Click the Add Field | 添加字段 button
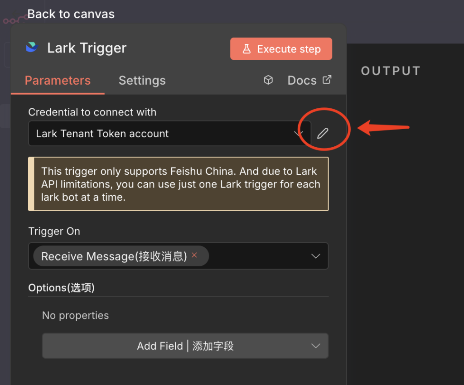The height and width of the screenshot is (385, 464). point(185,346)
